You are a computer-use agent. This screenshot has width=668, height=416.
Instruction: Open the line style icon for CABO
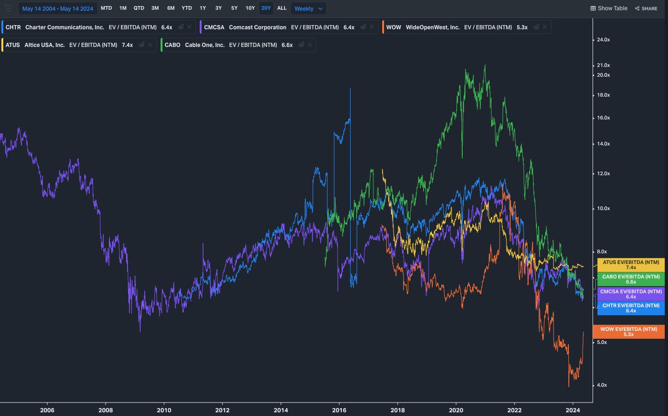[x=301, y=45]
